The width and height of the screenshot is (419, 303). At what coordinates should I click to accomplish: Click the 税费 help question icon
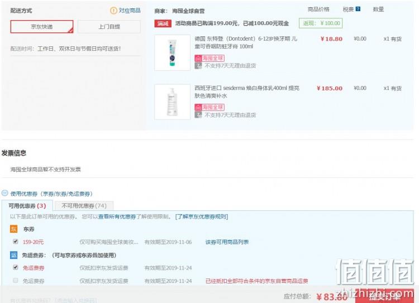[358, 9]
